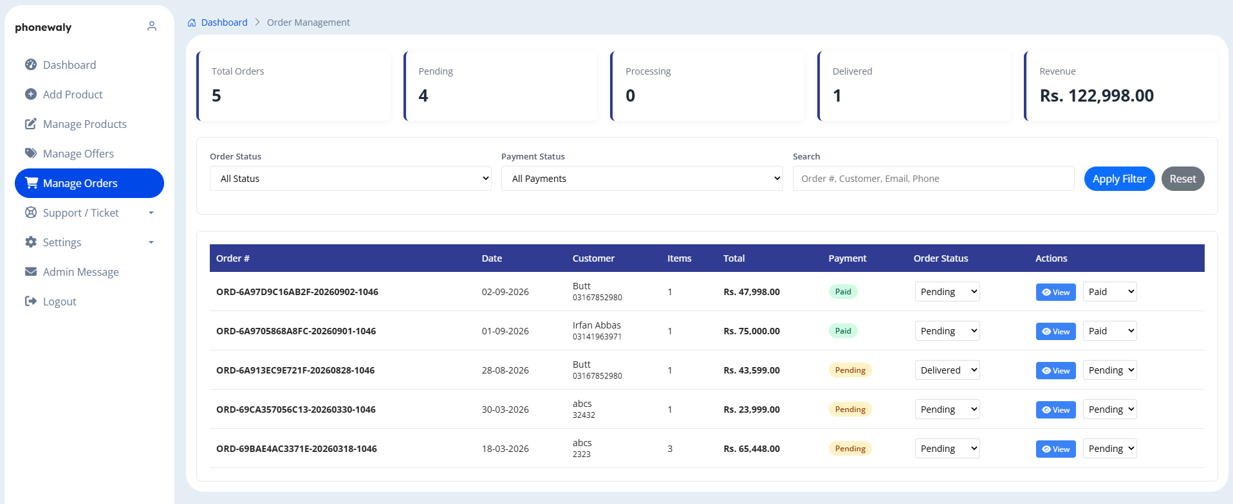Click the Manage Orders cart icon
1233x504 pixels.
(x=31, y=183)
